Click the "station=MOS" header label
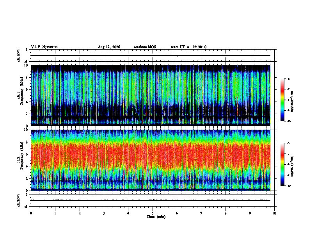The image size is (309, 239). [x=145, y=47]
